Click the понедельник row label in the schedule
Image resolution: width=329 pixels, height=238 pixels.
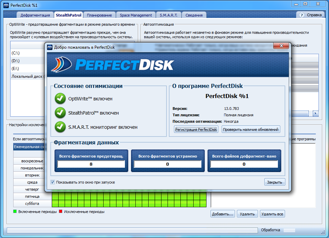pos(32,168)
